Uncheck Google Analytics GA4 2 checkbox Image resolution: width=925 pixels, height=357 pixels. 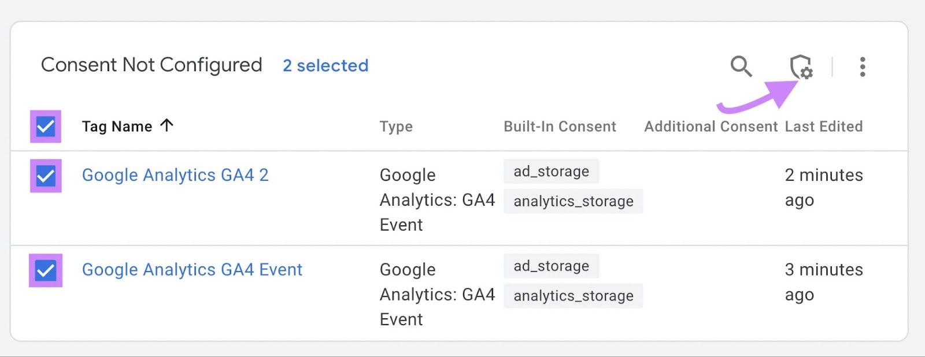coord(46,176)
